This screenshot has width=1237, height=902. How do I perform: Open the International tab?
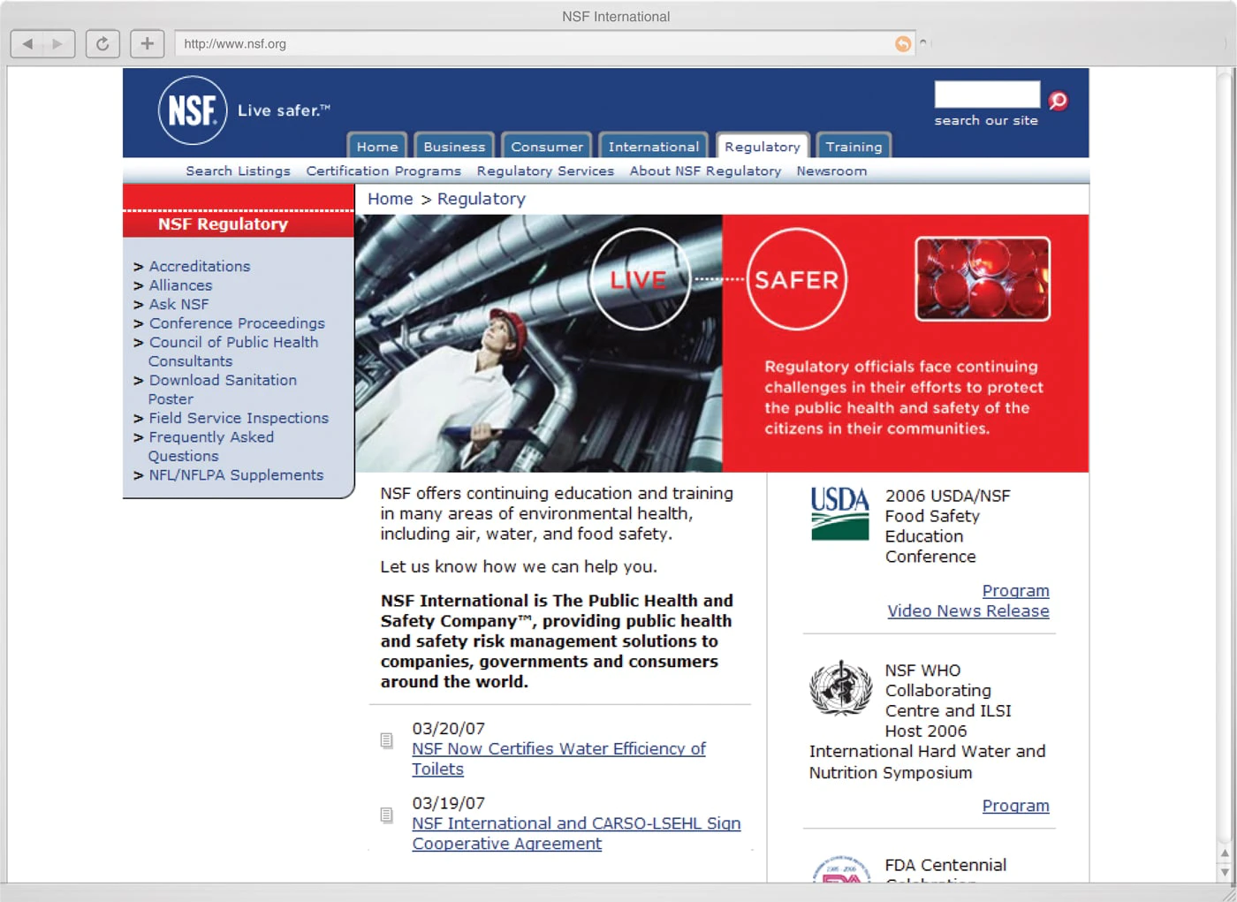pyautogui.click(x=653, y=146)
